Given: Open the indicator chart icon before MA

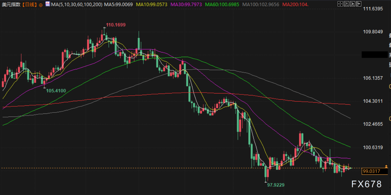Looking at the screenshot, I should [48, 4].
